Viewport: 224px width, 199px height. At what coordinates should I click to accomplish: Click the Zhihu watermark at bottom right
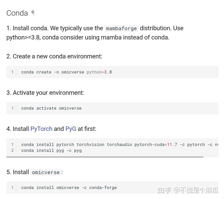click(x=188, y=190)
